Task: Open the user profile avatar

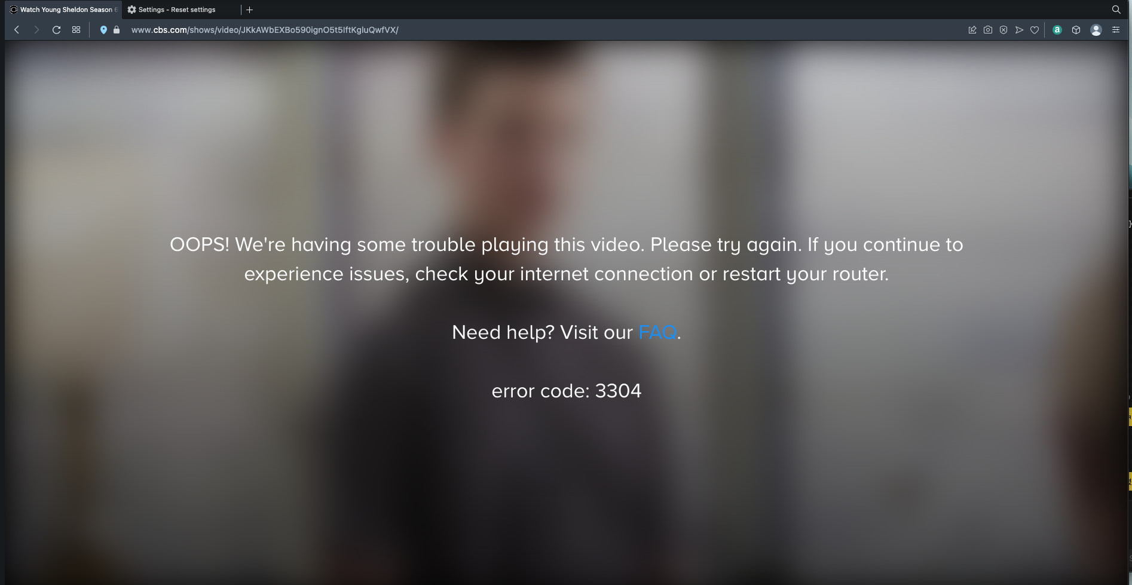Action: tap(1096, 30)
